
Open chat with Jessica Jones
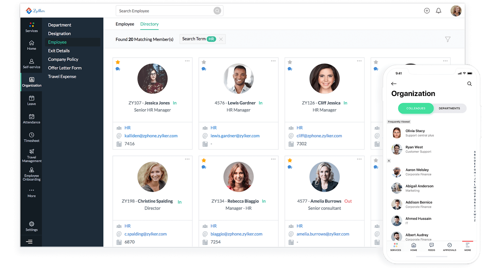point(118,69)
